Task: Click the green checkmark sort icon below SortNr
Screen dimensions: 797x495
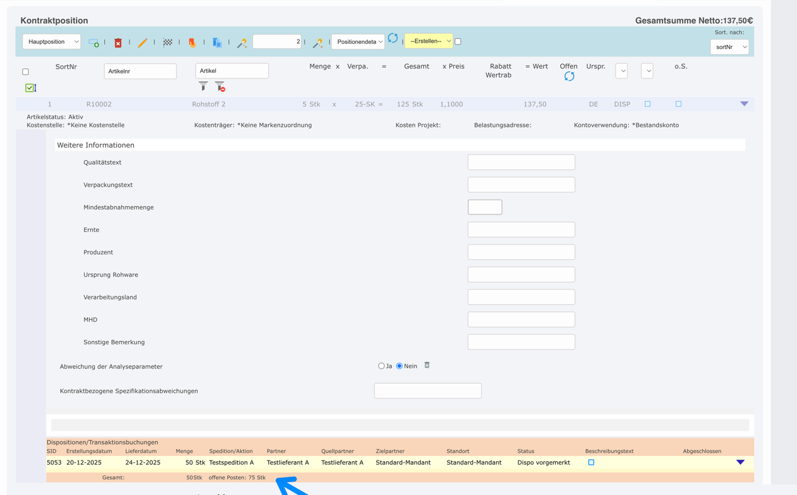Action: coord(30,87)
